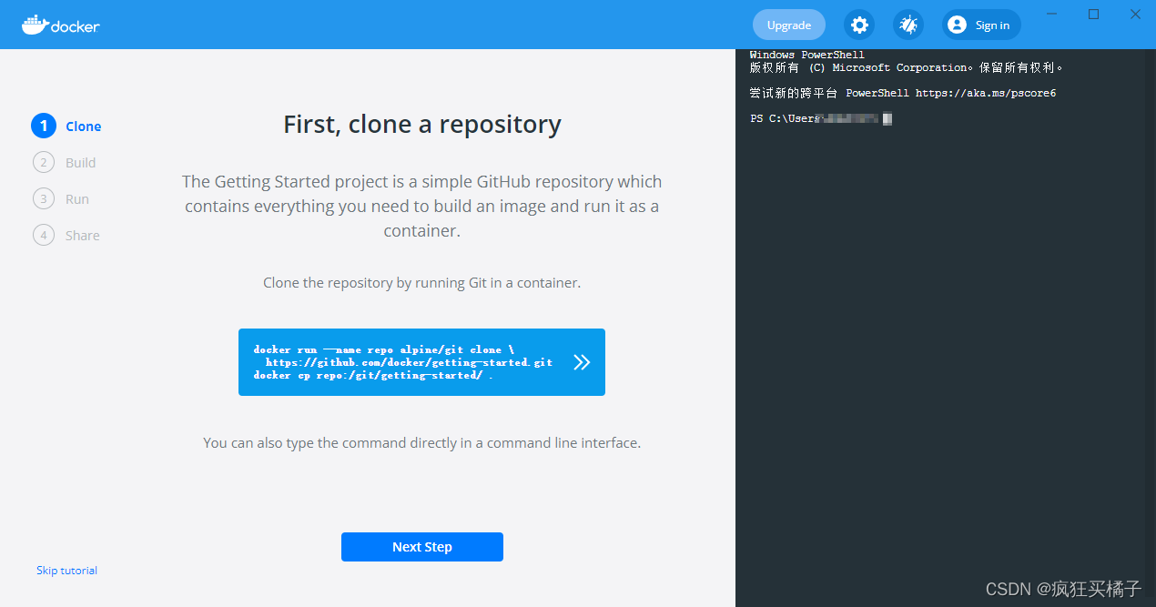Select the Clone step label
1156x607 pixels.
84,126
